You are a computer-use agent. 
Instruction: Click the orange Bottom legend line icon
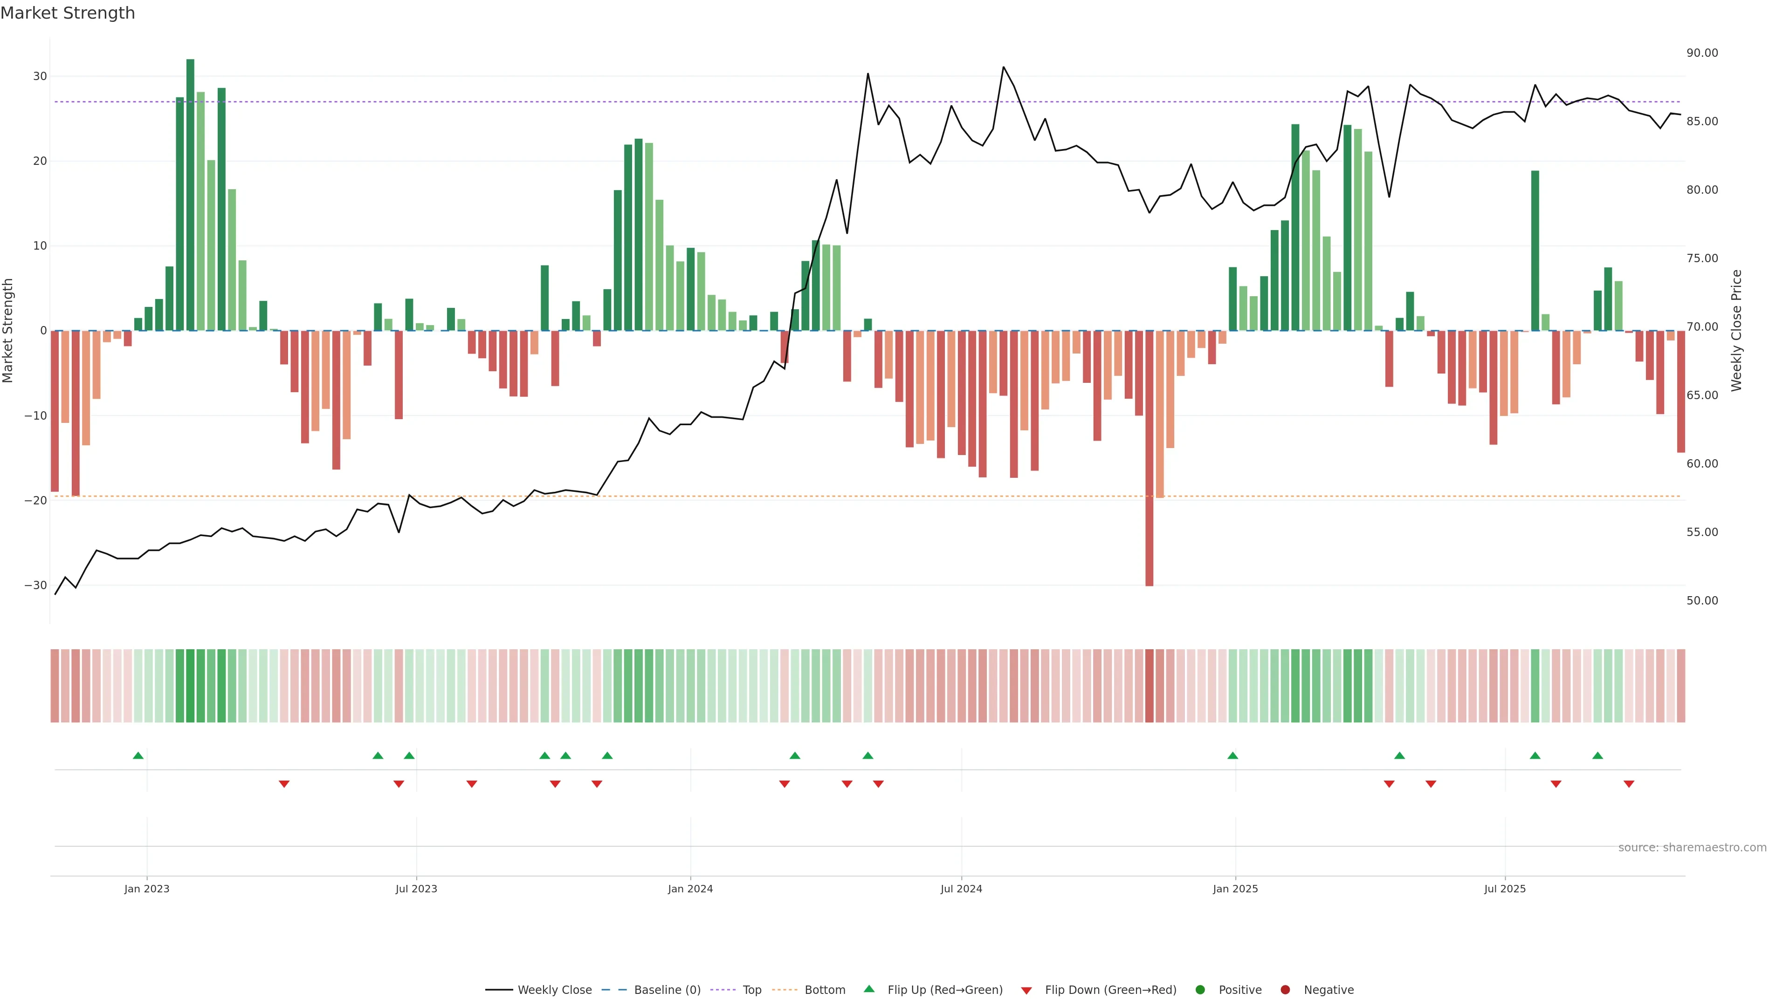785,990
